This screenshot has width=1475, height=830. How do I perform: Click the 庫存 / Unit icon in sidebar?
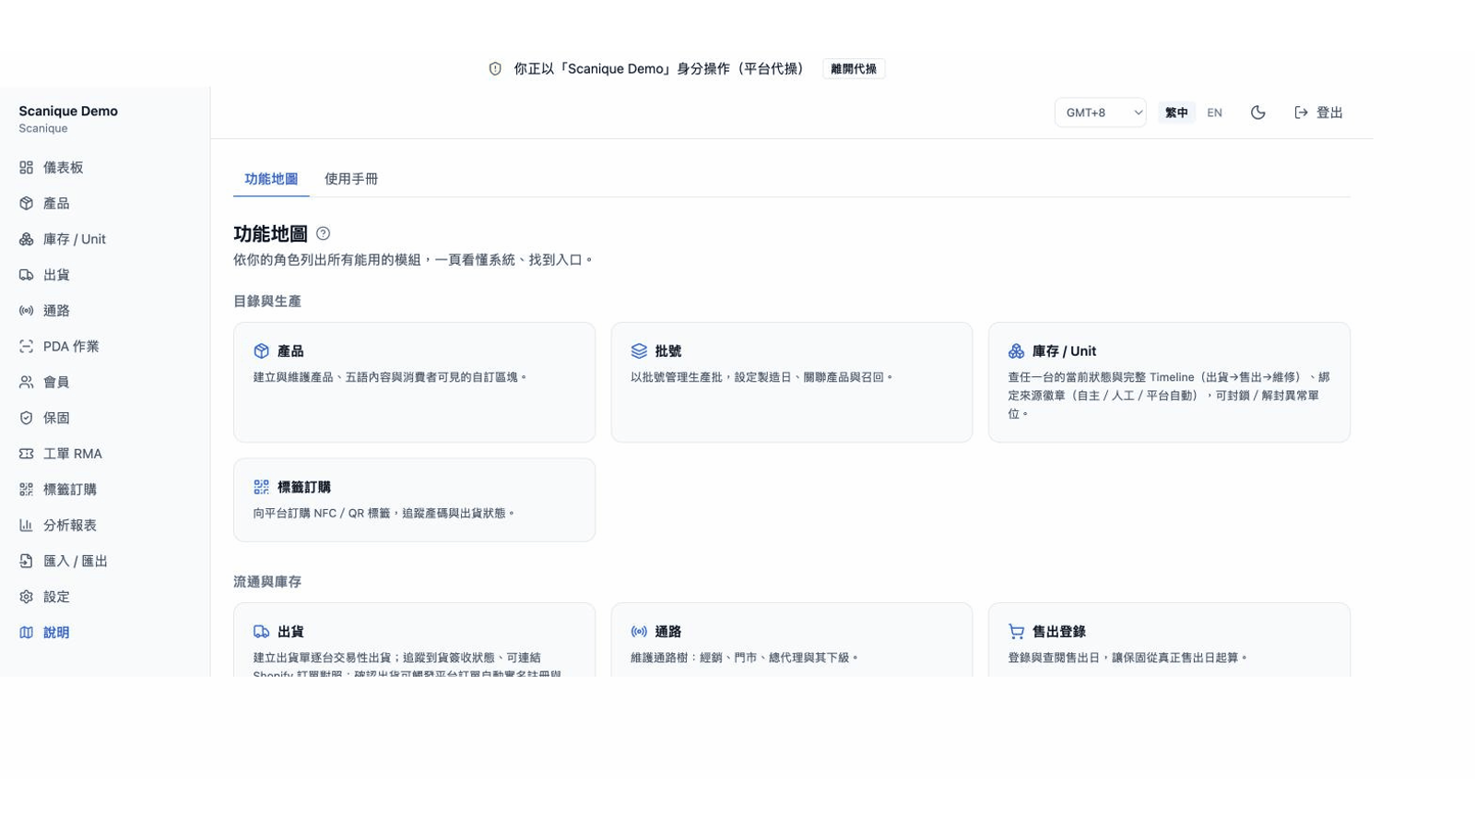coord(26,240)
